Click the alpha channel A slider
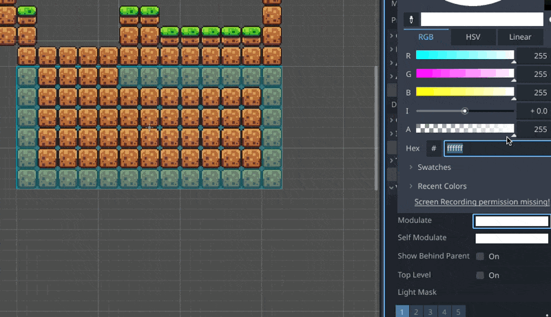Screen dimensions: 551x317 point(465,129)
